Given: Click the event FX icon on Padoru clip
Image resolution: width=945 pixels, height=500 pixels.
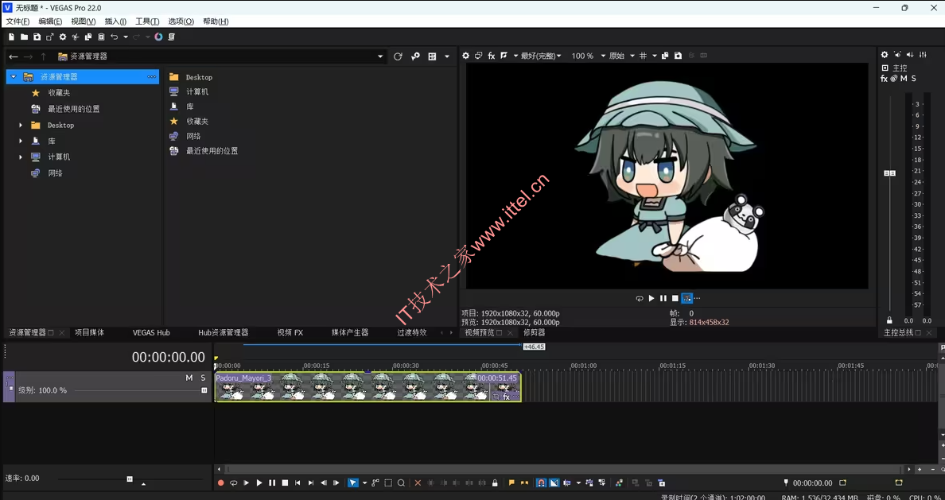Looking at the screenshot, I should tap(506, 396).
